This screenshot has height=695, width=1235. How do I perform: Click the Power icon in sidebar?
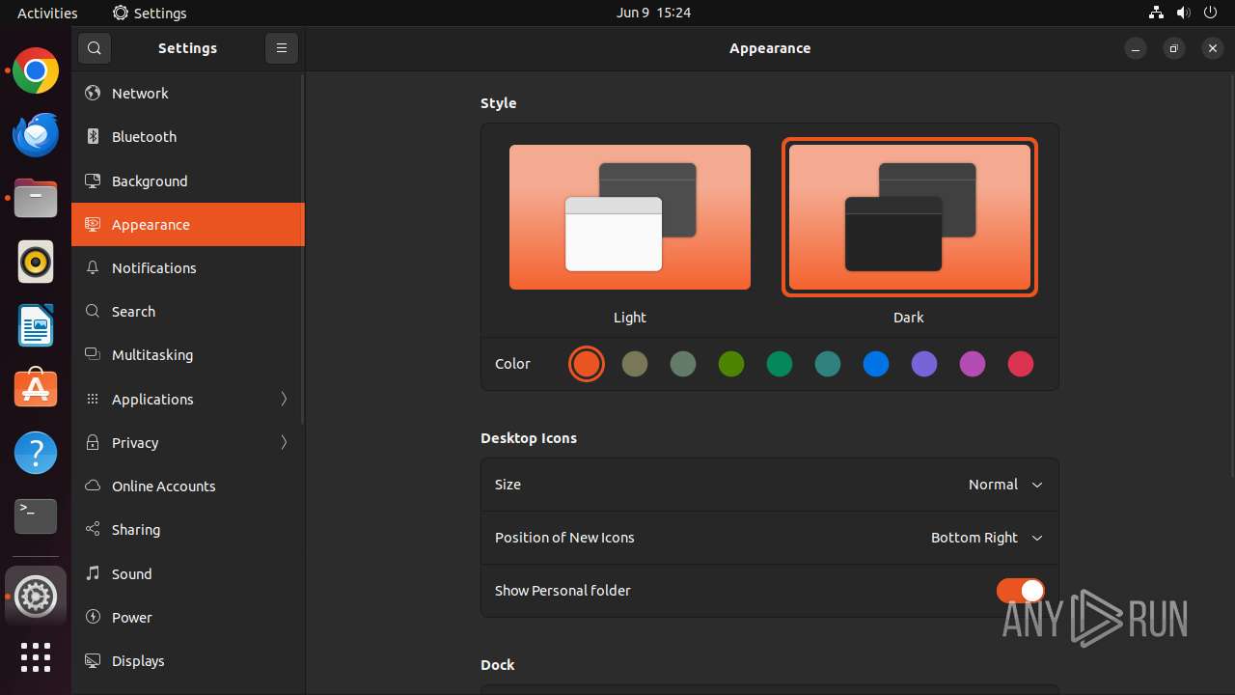coord(93,618)
